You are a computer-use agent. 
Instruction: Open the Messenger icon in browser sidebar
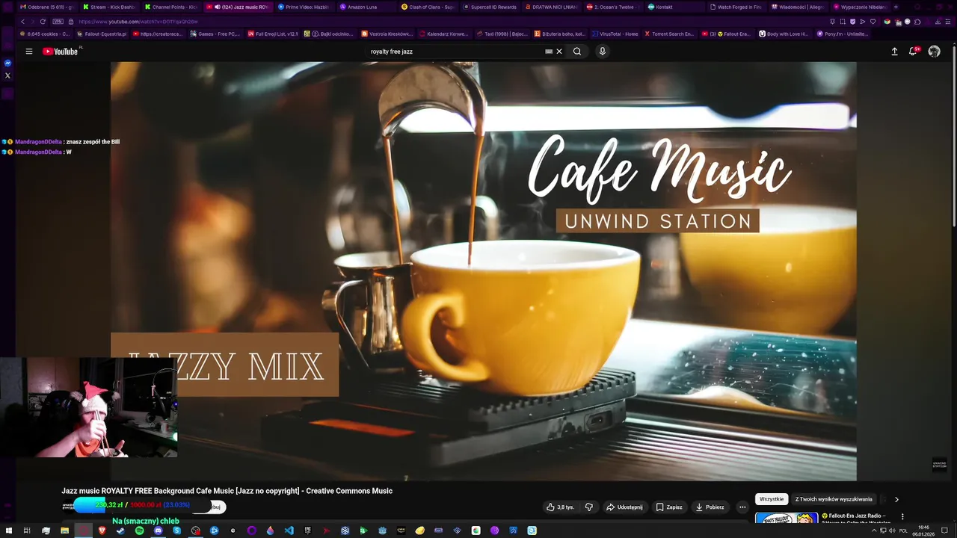7,64
